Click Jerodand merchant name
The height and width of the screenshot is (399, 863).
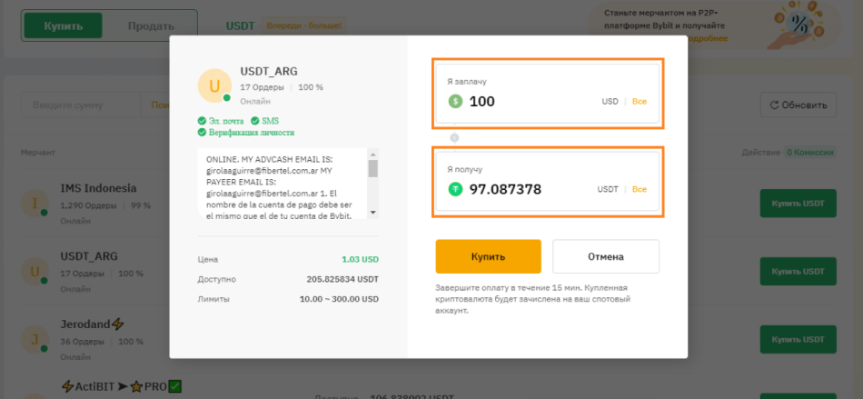click(x=92, y=324)
